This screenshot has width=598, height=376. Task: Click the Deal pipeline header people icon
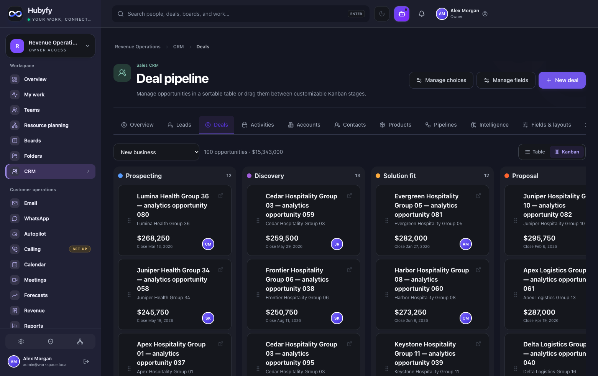point(122,73)
